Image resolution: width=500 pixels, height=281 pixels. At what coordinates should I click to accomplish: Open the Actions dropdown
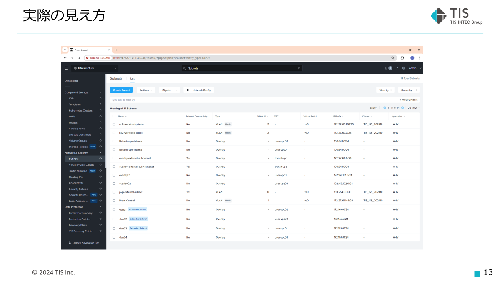tap(146, 90)
